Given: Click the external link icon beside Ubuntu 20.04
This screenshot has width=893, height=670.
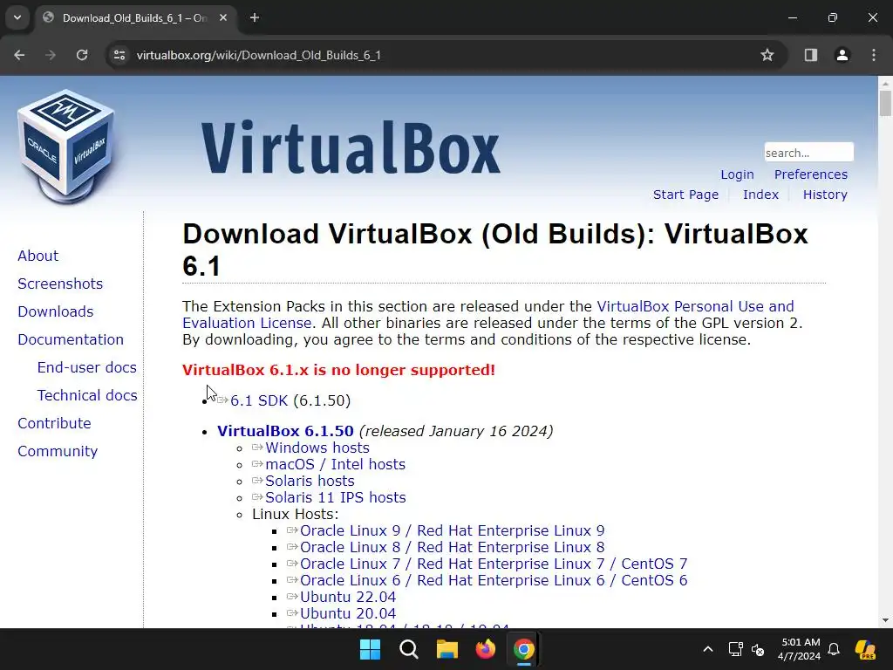Looking at the screenshot, I should pos(292,612).
